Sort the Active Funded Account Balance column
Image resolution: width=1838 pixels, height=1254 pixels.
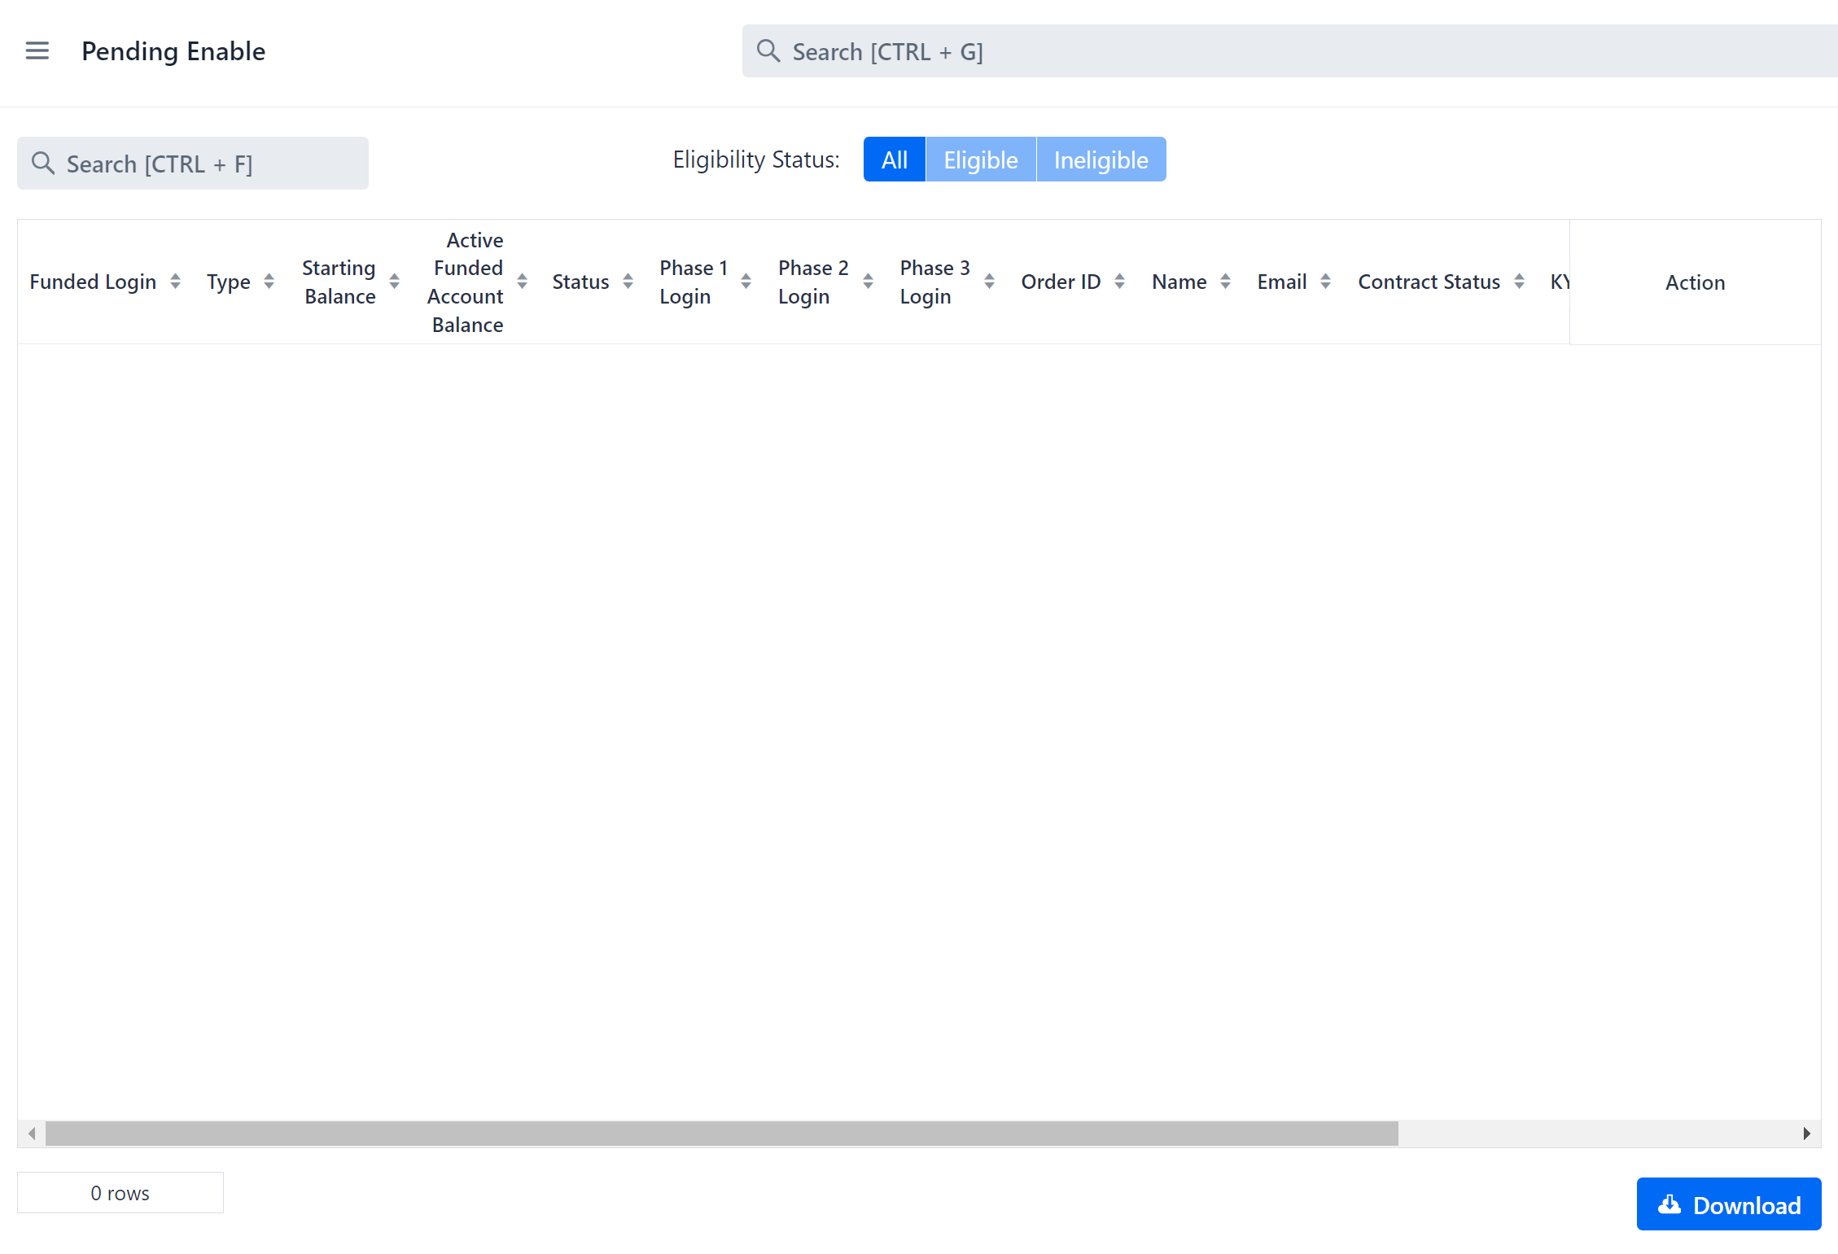pos(522,282)
